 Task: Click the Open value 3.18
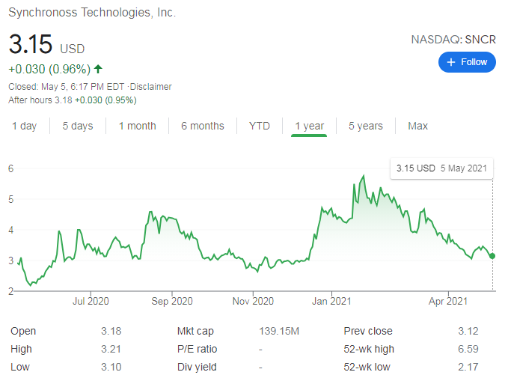(x=111, y=331)
